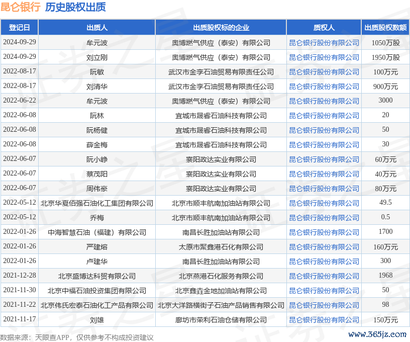Open 昆仑银行股份有限公司 link in 阮小峥 row
Viewport: 410px width, 342px height.
[324, 159]
